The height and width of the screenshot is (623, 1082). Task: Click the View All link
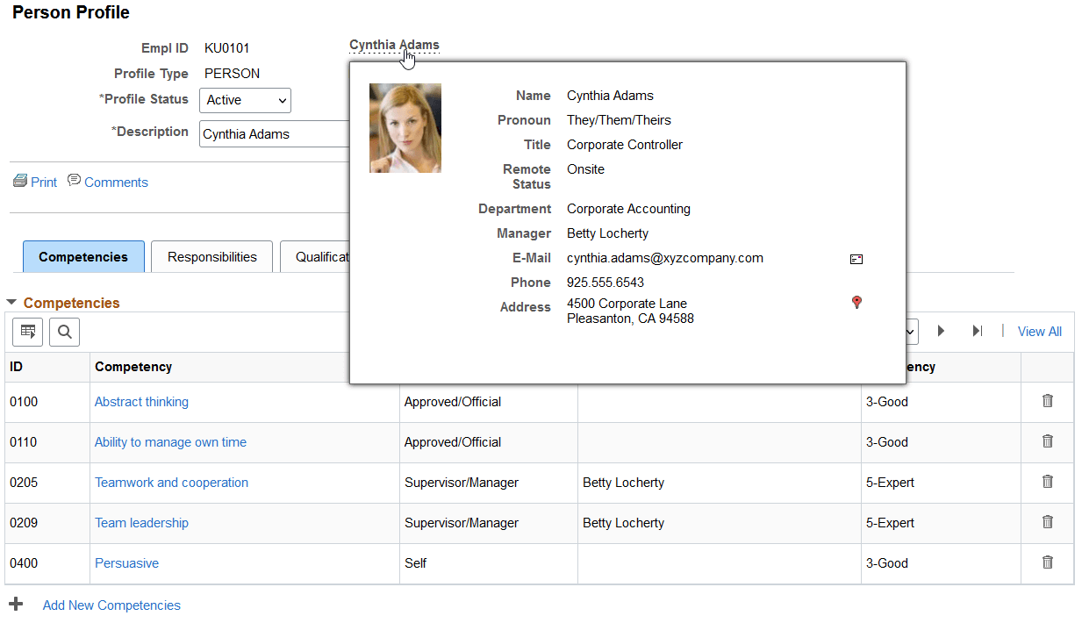coord(1039,331)
